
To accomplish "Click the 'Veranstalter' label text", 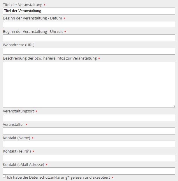I will [13, 125].
